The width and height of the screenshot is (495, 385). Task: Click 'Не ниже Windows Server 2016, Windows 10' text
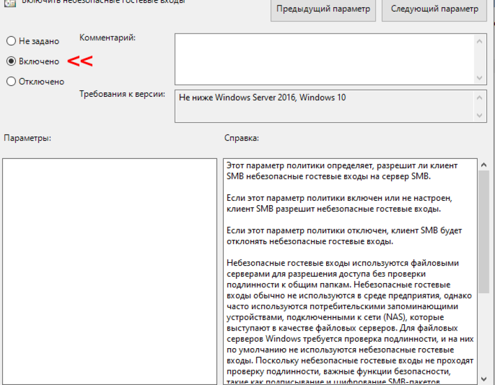tap(262, 97)
